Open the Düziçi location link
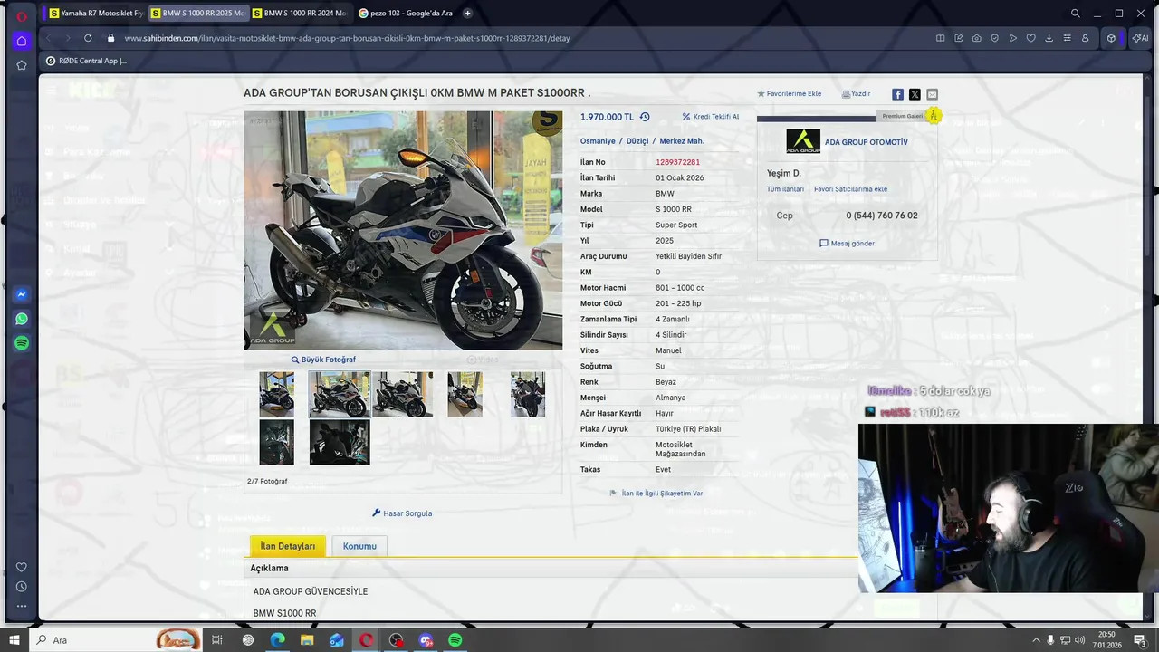This screenshot has width=1159, height=652. 637,141
